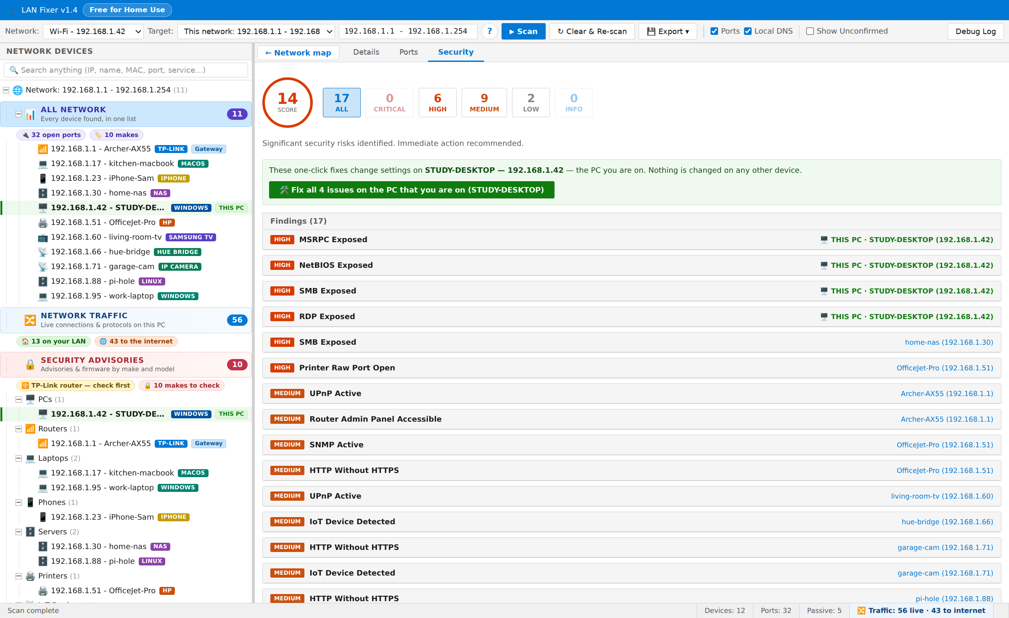Screen dimensions: 1009x618
Task: Collapse the PCs group
Action: [x=19, y=399]
